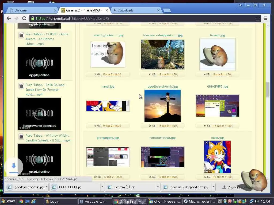Click the green padlock in address bar
Viewport: 274px width, 205px height.
coord(32,18)
